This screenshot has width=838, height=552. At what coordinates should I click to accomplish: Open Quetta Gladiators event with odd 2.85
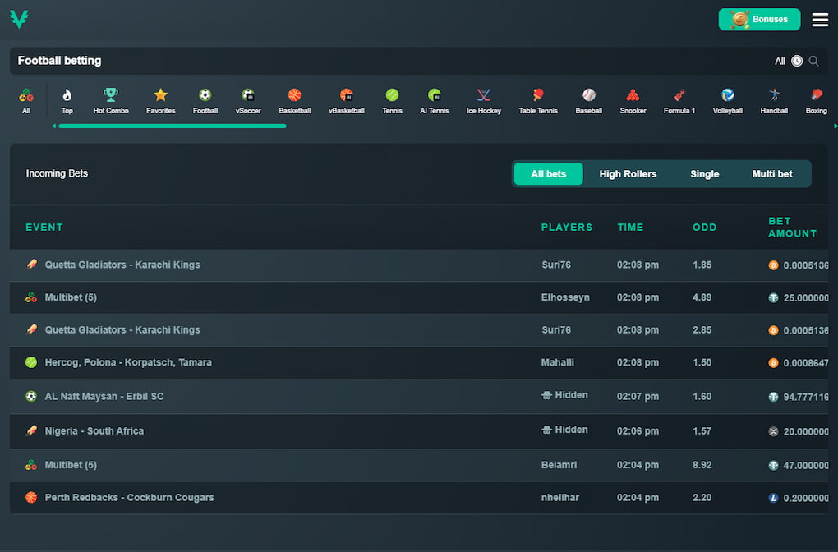coord(418,330)
